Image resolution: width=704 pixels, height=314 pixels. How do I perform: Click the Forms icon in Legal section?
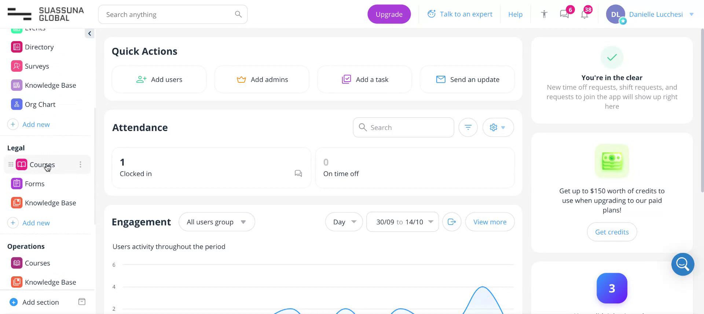[16, 184]
